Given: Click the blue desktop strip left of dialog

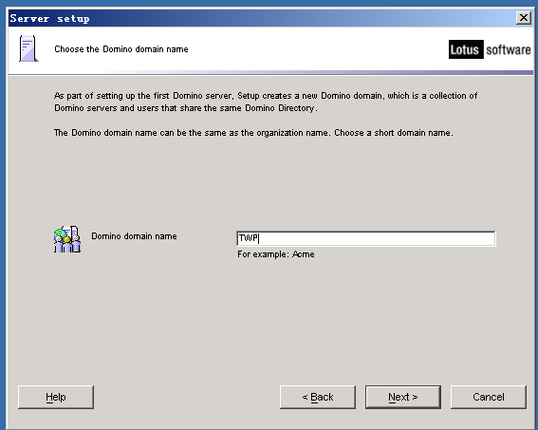Looking at the screenshot, I should click(x=3, y=219).
